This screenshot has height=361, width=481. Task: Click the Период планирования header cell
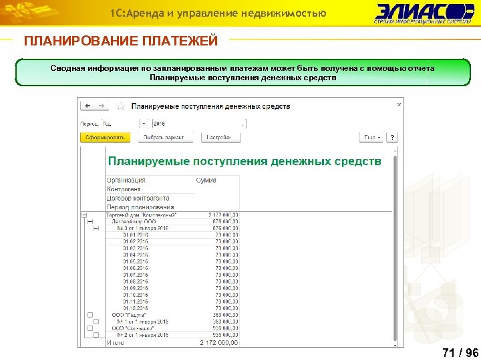tap(140, 207)
